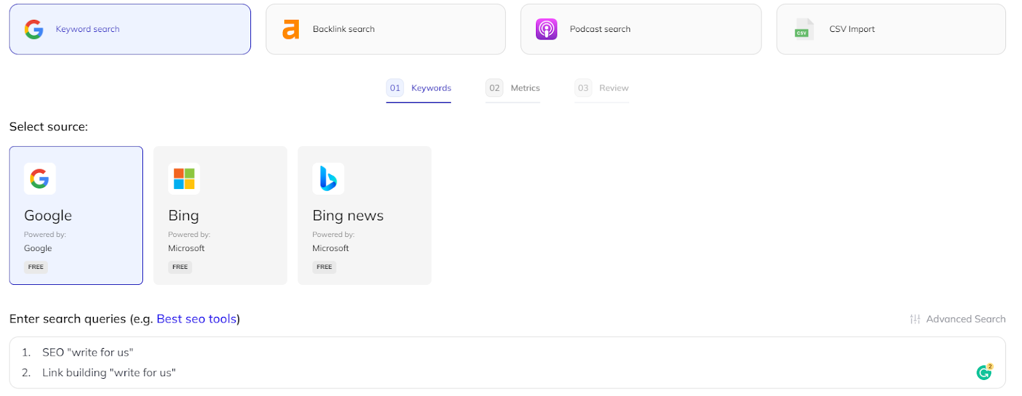Click the FREE badge on Bing news card
Viewport: 1022px width, 396px height.
click(x=324, y=267)
